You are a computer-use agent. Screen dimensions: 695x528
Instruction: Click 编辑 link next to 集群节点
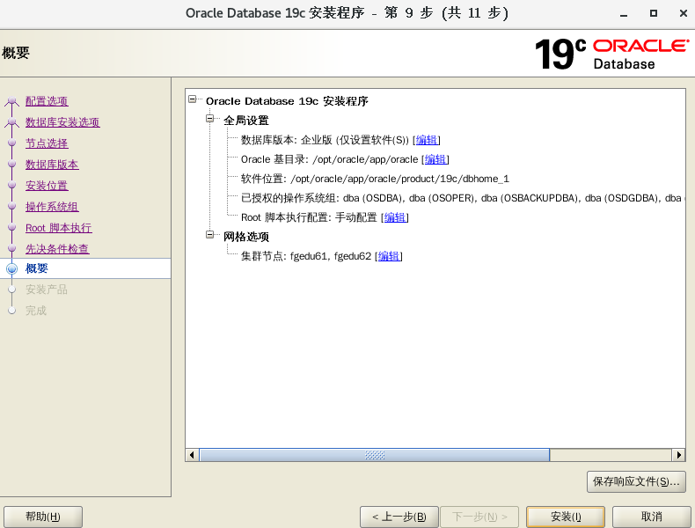click(389, 256)
